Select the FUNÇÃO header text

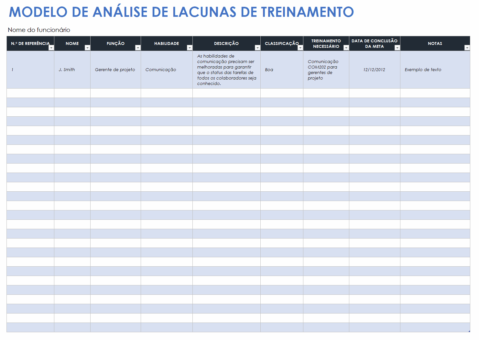tap(115, 43)
